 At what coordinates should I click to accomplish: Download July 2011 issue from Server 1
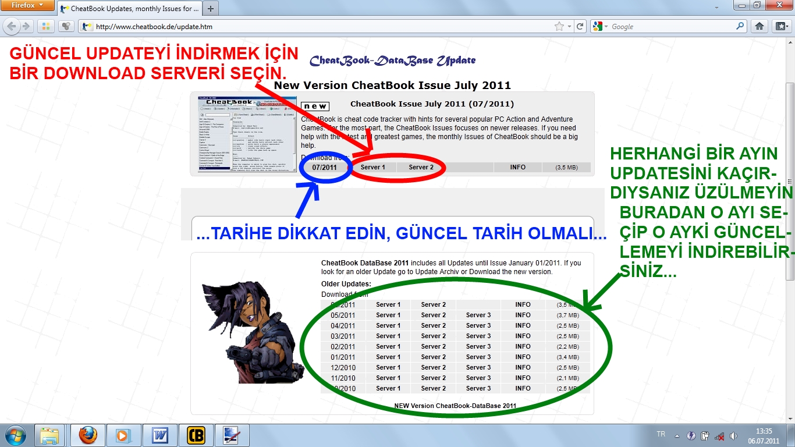[x=372, y=168]
